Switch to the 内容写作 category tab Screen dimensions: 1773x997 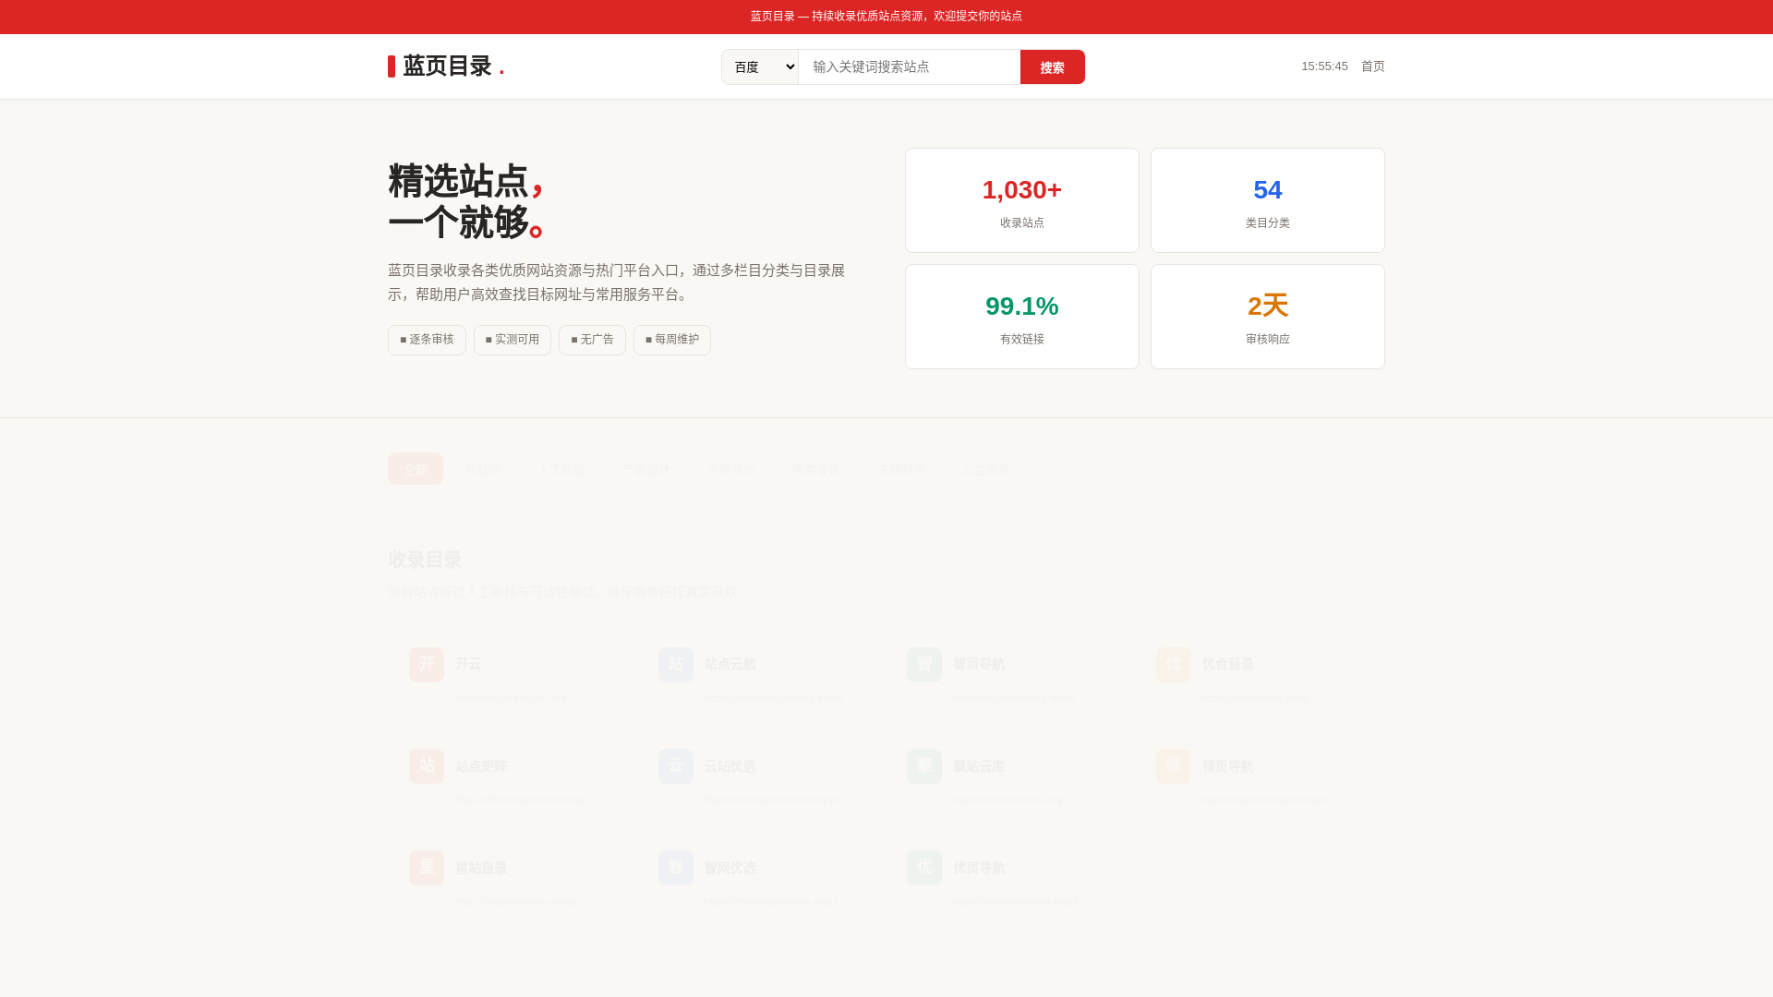(731, 469)
